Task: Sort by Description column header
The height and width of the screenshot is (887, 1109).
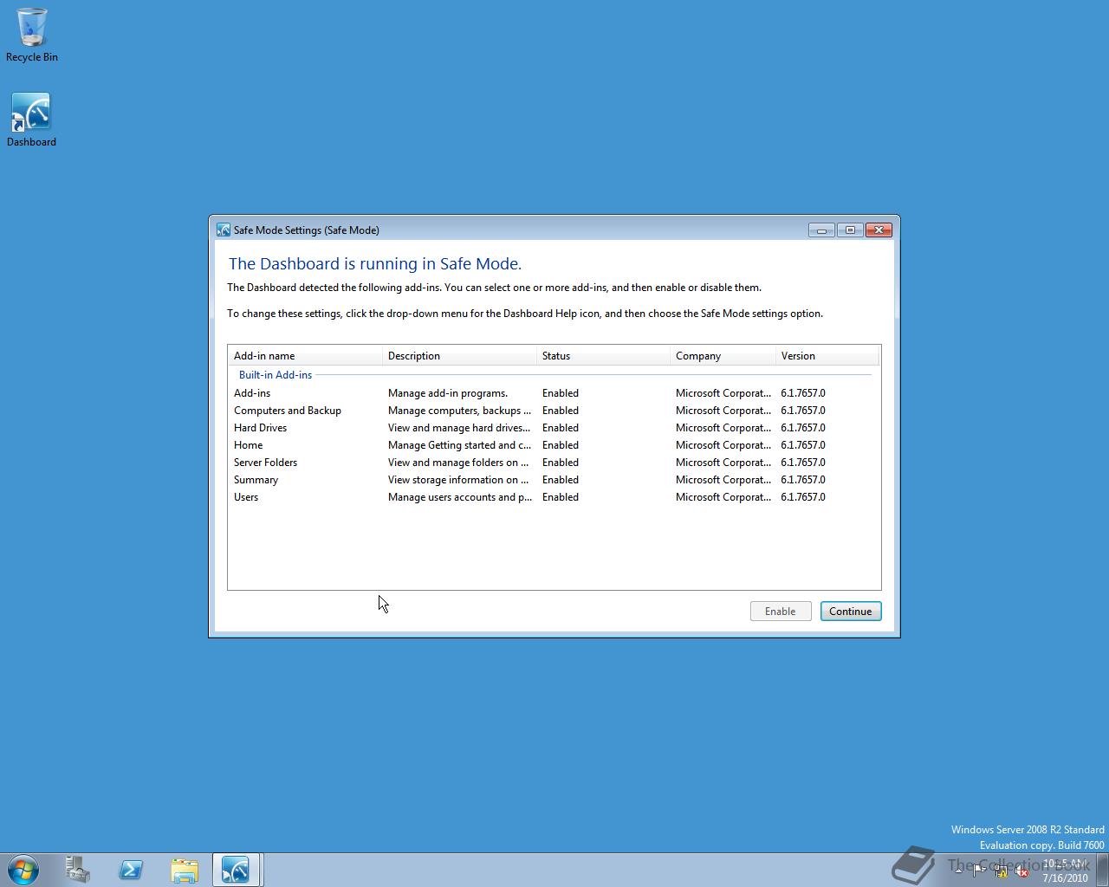Action: click(x=459, y=356)
